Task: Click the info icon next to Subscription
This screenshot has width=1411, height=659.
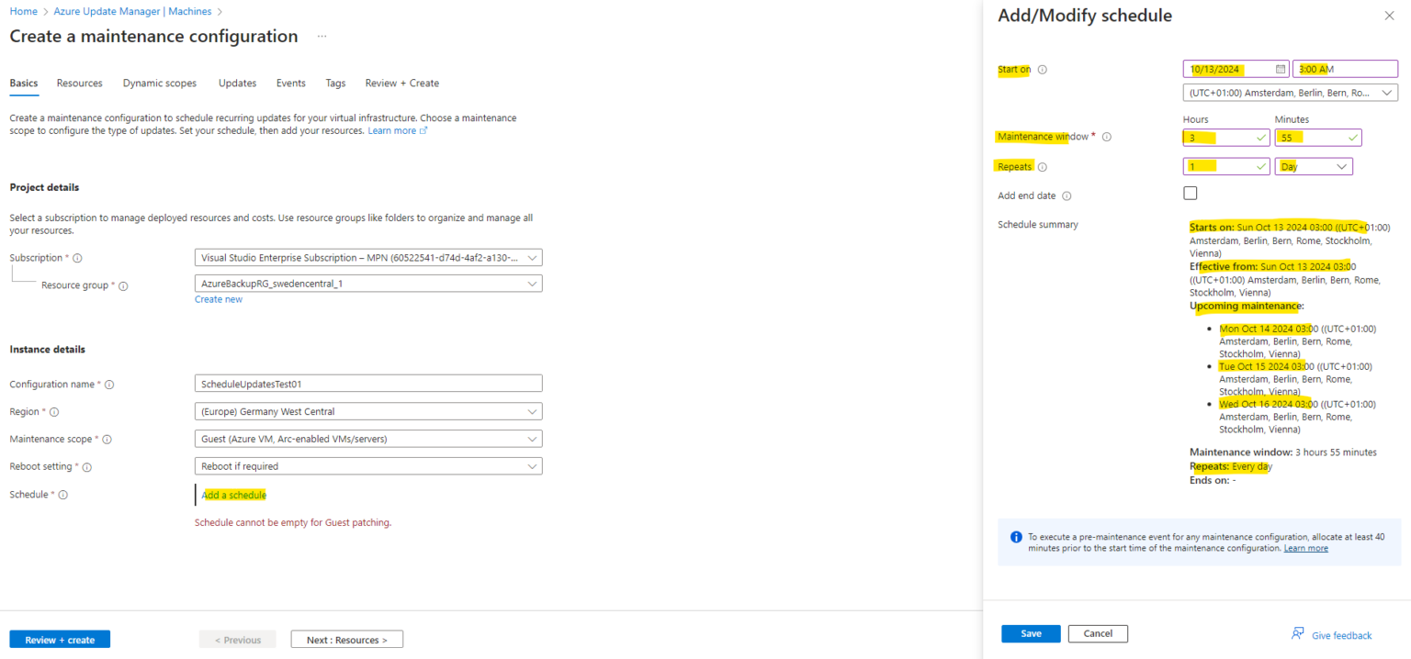Action: click(x=77, y=259)
